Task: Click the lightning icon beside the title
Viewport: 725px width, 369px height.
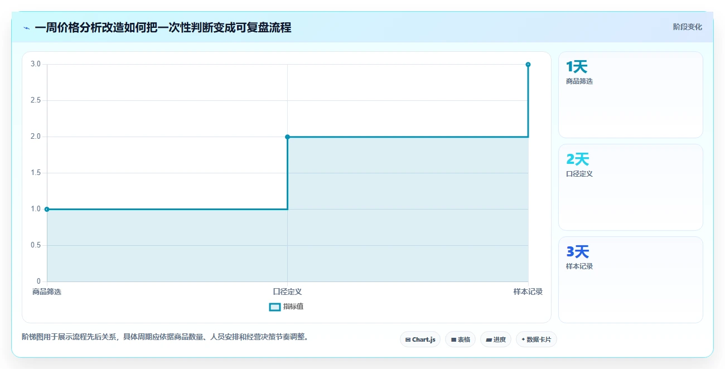Action: [27, 28]
